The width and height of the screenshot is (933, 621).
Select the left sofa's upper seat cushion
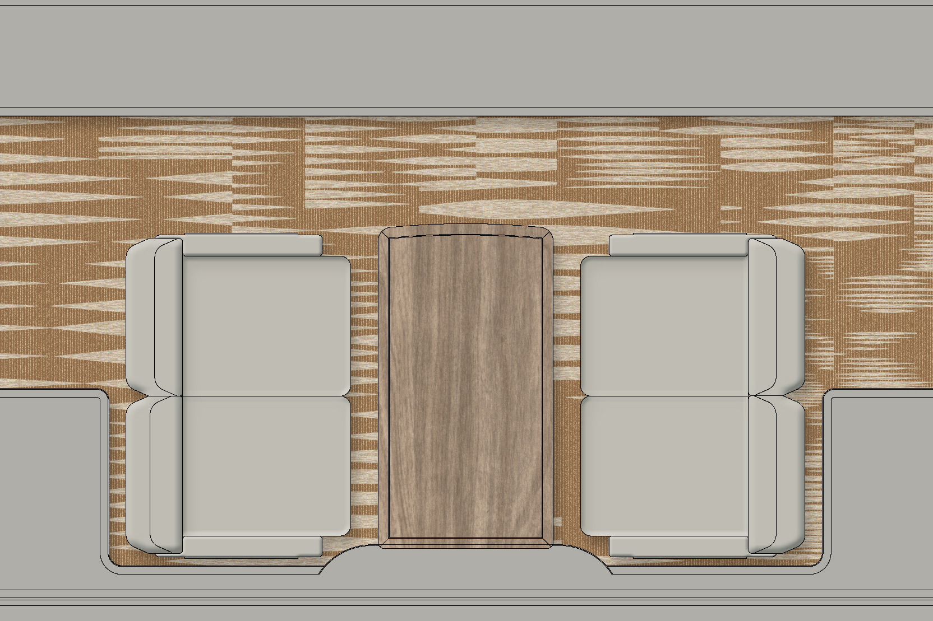click(x=266, y=326)
